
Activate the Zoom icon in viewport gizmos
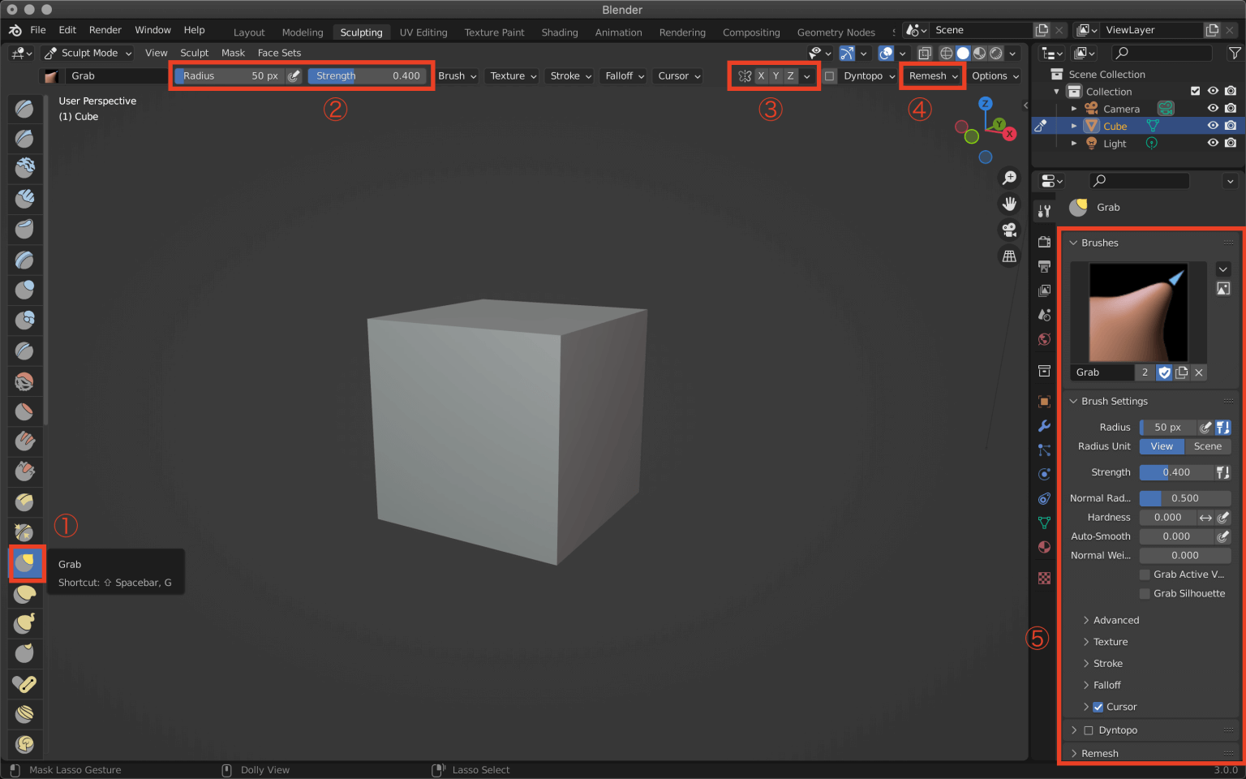click(x=1009, y=179)
